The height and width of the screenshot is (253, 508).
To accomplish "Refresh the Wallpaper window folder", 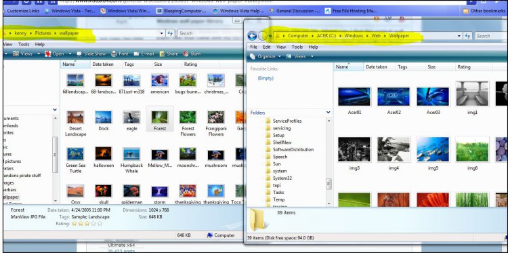I will [467, 36].
